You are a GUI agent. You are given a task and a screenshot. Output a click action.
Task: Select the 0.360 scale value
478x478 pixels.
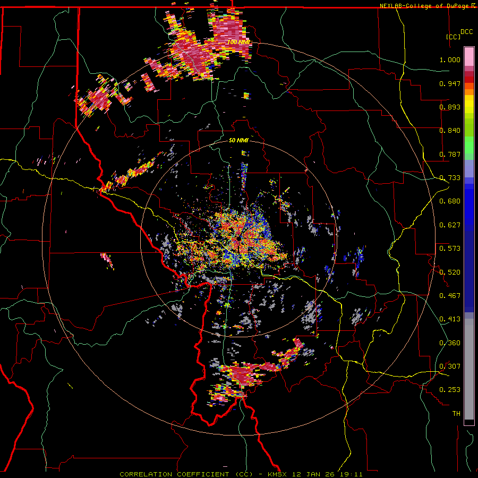pos(450,343)
